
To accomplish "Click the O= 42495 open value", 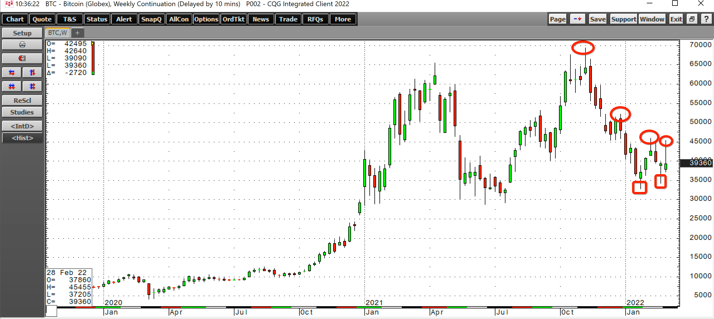I will click(67, 43).
